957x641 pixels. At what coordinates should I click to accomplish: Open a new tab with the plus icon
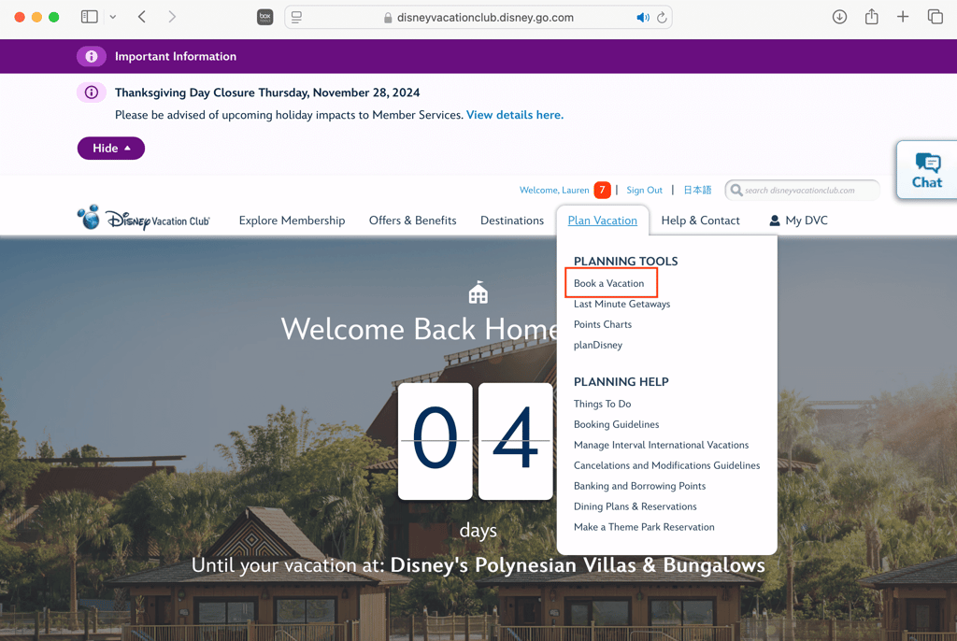coord(903,17)
